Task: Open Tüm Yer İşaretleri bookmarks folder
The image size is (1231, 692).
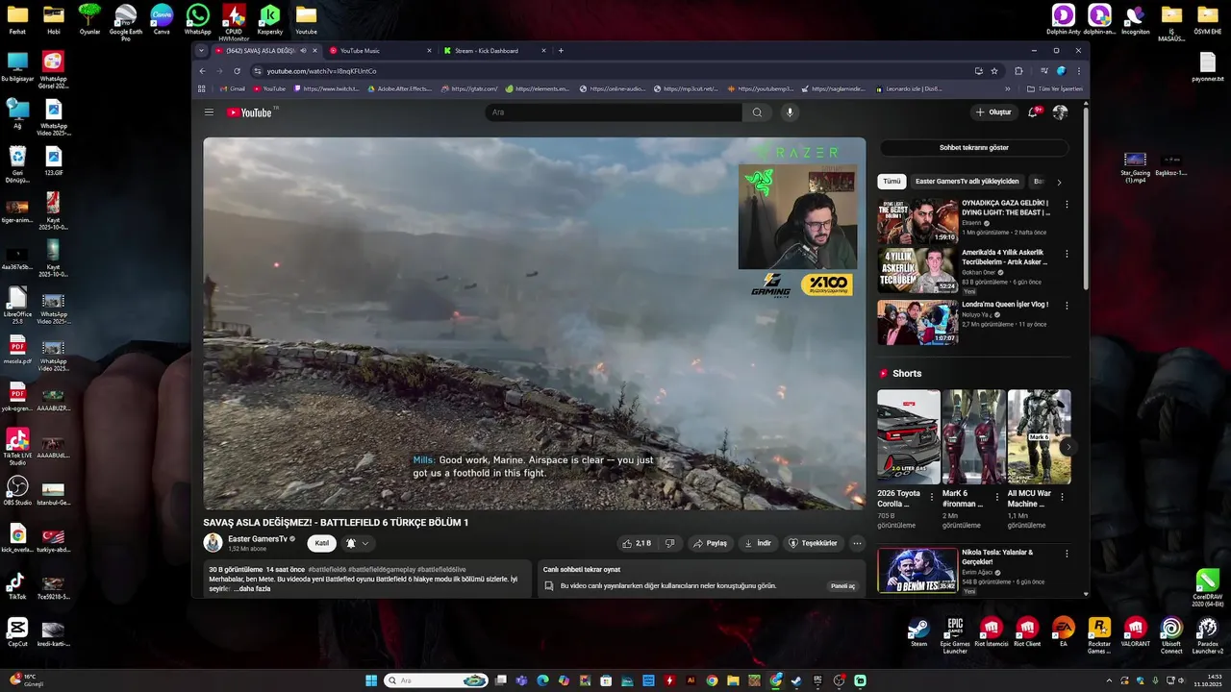Action: coord(1055,88)
